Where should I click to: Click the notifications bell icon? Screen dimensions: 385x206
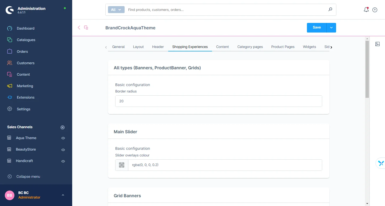click(366, 10)
